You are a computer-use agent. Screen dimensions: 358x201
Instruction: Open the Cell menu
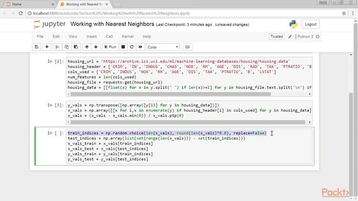click(109, 36)
